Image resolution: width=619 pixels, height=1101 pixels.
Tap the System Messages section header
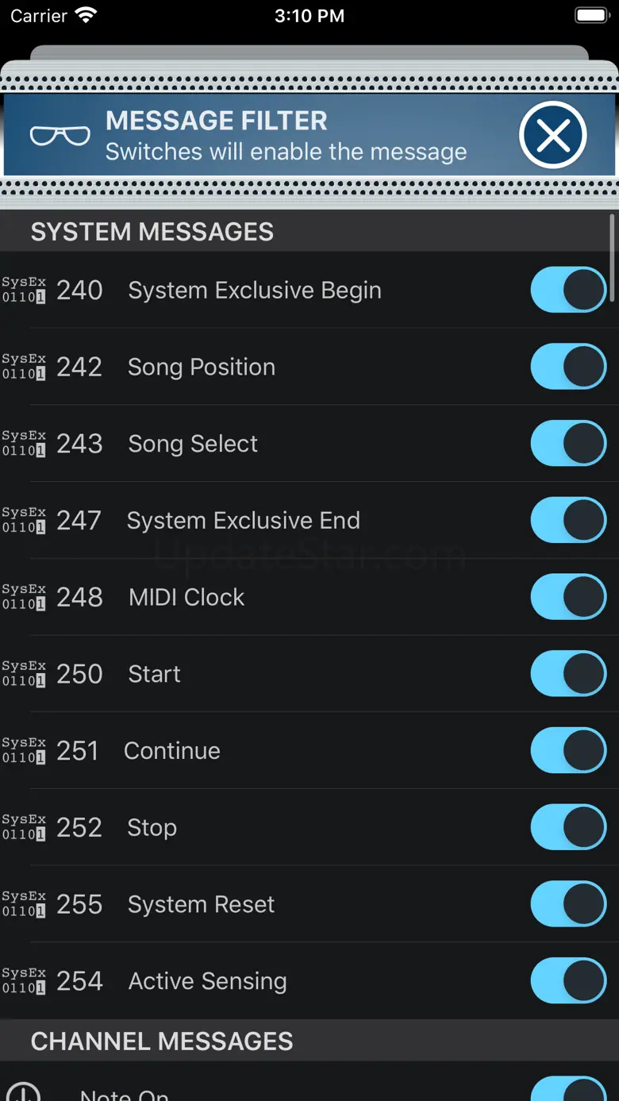pos(152,232)
